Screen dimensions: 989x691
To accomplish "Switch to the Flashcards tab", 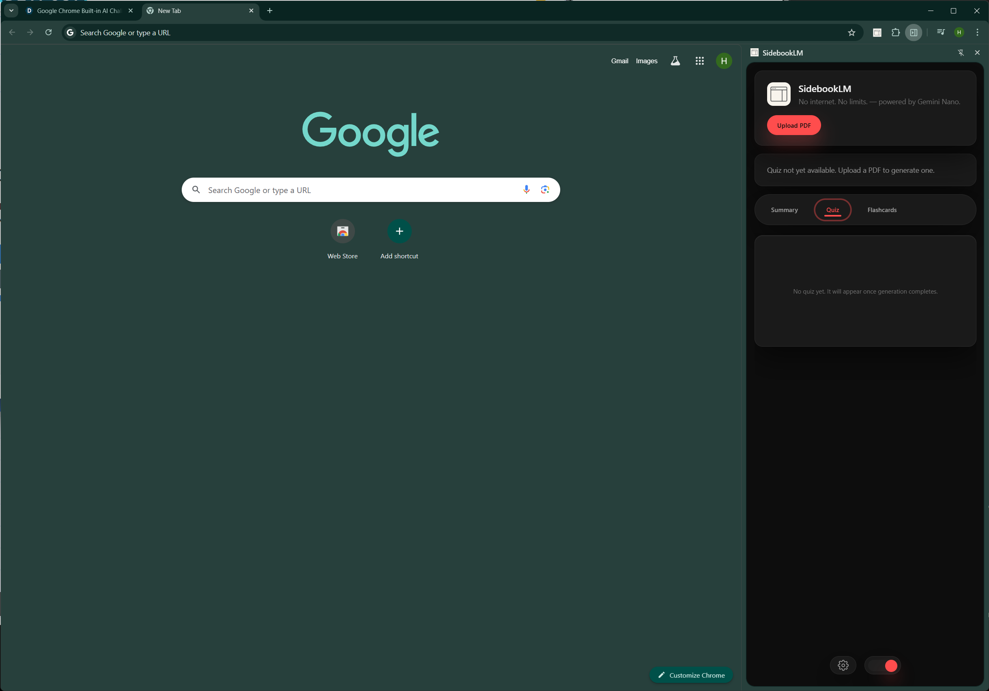I will 881,210.
